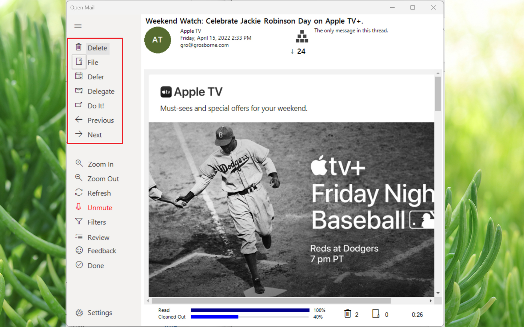Click the Feedback smiley icon
The width and height of the screenshot is (524, 327).
(x=79, y=250)
